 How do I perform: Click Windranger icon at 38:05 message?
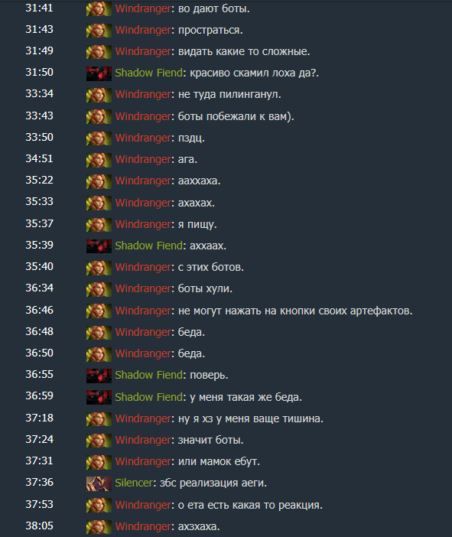(99, 527)
